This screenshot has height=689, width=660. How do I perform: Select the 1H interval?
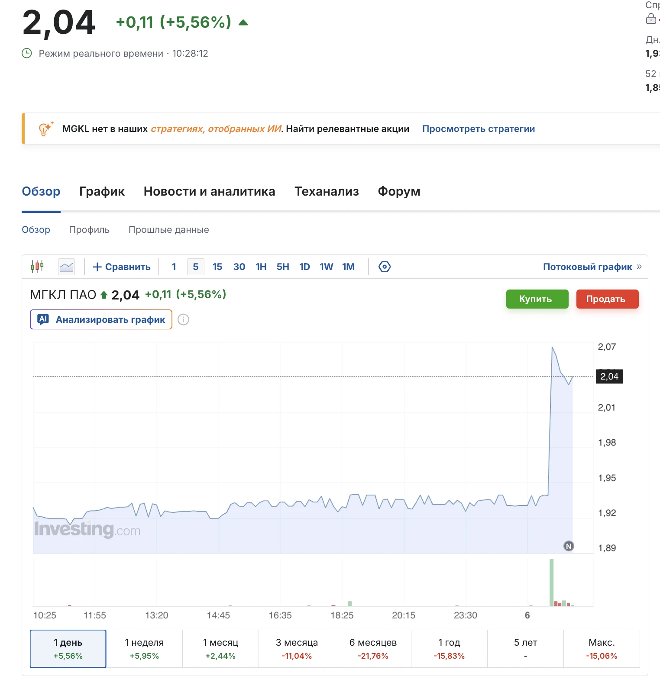tap(261, 267)
